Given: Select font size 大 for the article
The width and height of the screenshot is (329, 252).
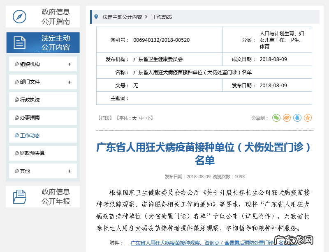Looking at the screenshot, I should pos(134,118).
